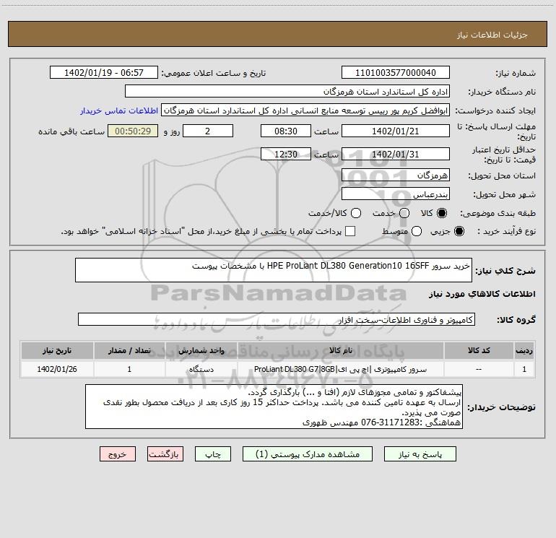Click the خروج exit button
The width and height of the screenshot is (556, 538).
click(x=118, y=454)
